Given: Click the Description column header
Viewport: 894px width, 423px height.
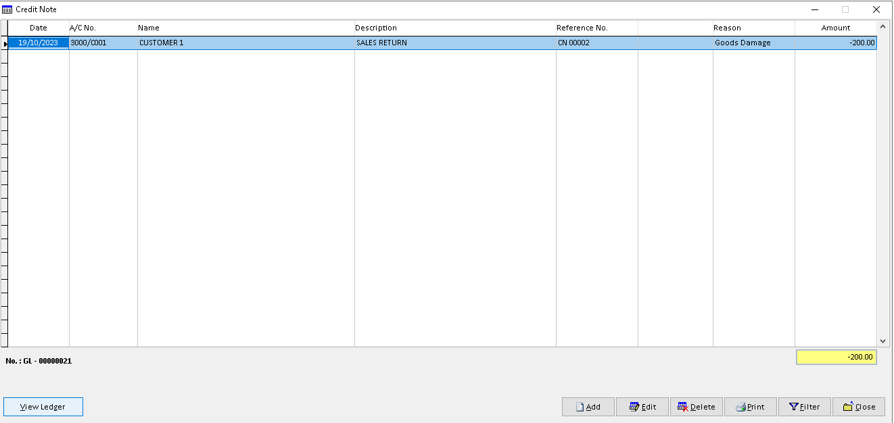Looking at the screenshot, I should 455,28.
